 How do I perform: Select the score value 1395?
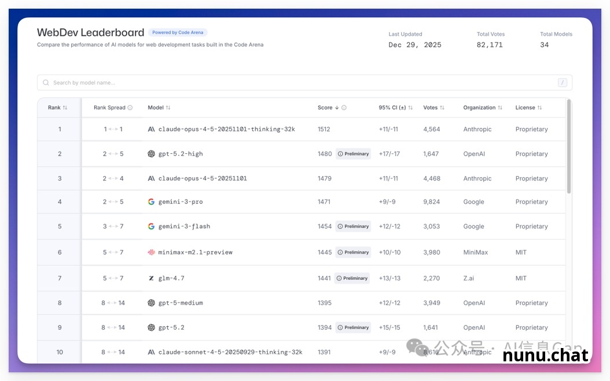(x=325, y=303)
